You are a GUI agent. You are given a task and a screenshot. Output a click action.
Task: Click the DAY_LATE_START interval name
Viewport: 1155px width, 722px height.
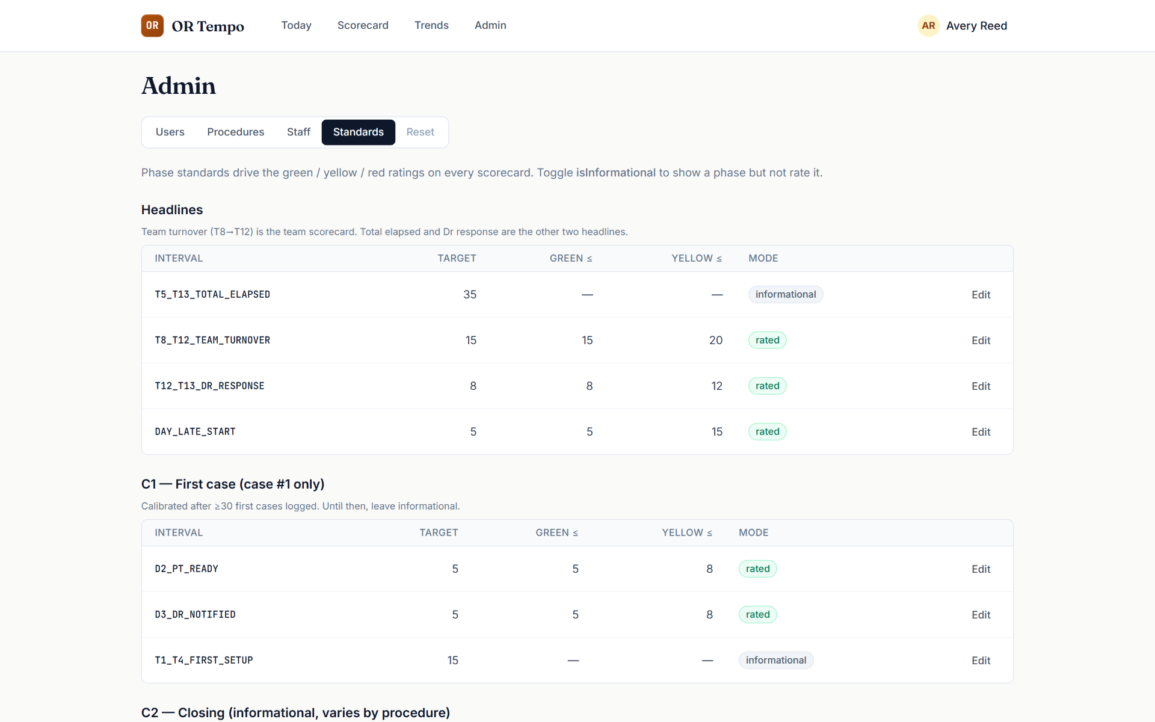pos(195,432)
